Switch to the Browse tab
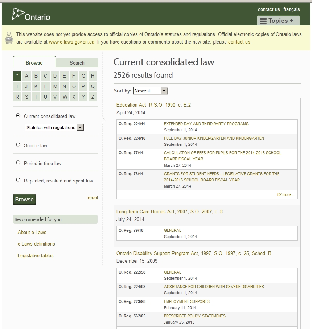Screen dimensions: 312x329 (34, 63)
